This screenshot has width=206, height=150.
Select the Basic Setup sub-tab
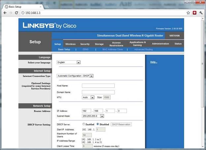coord(64,50)
